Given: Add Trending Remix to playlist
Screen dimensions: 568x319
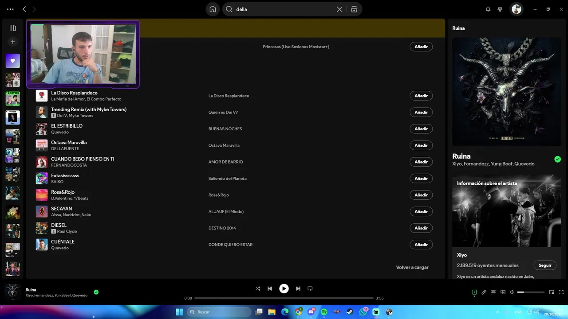Looking at the screenshot, I should (421, 112).
